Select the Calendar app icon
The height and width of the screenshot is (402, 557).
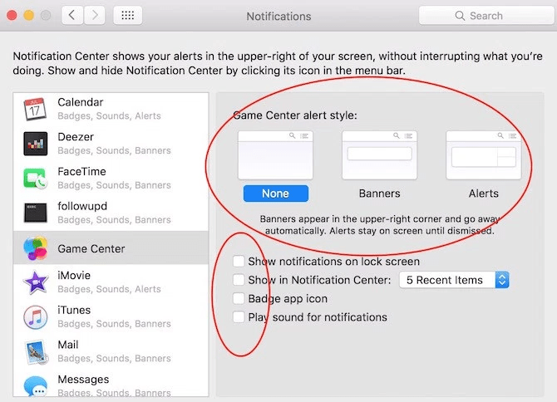(x=35, y=109)
